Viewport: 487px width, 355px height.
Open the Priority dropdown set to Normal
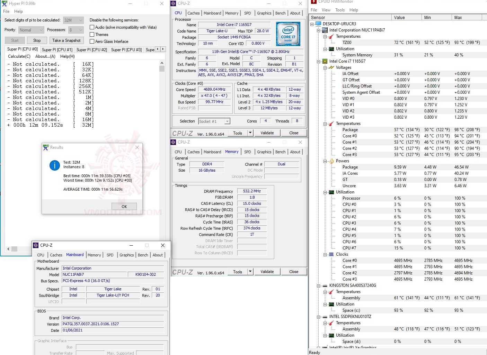[x=31, y=30]
